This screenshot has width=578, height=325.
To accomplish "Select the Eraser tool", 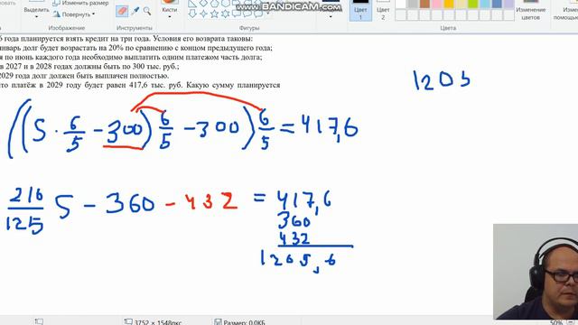I will click(x=122, y=11).
